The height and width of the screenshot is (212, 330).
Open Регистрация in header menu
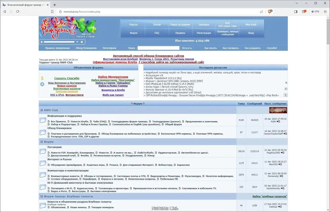[x=204, y=33]
